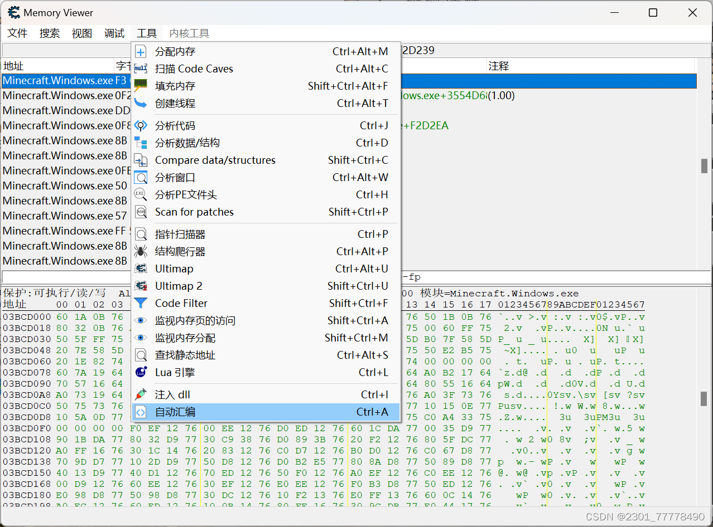Click the hex view vertical scrollbar thumb

pyautogui.click(x=705, y=399)
